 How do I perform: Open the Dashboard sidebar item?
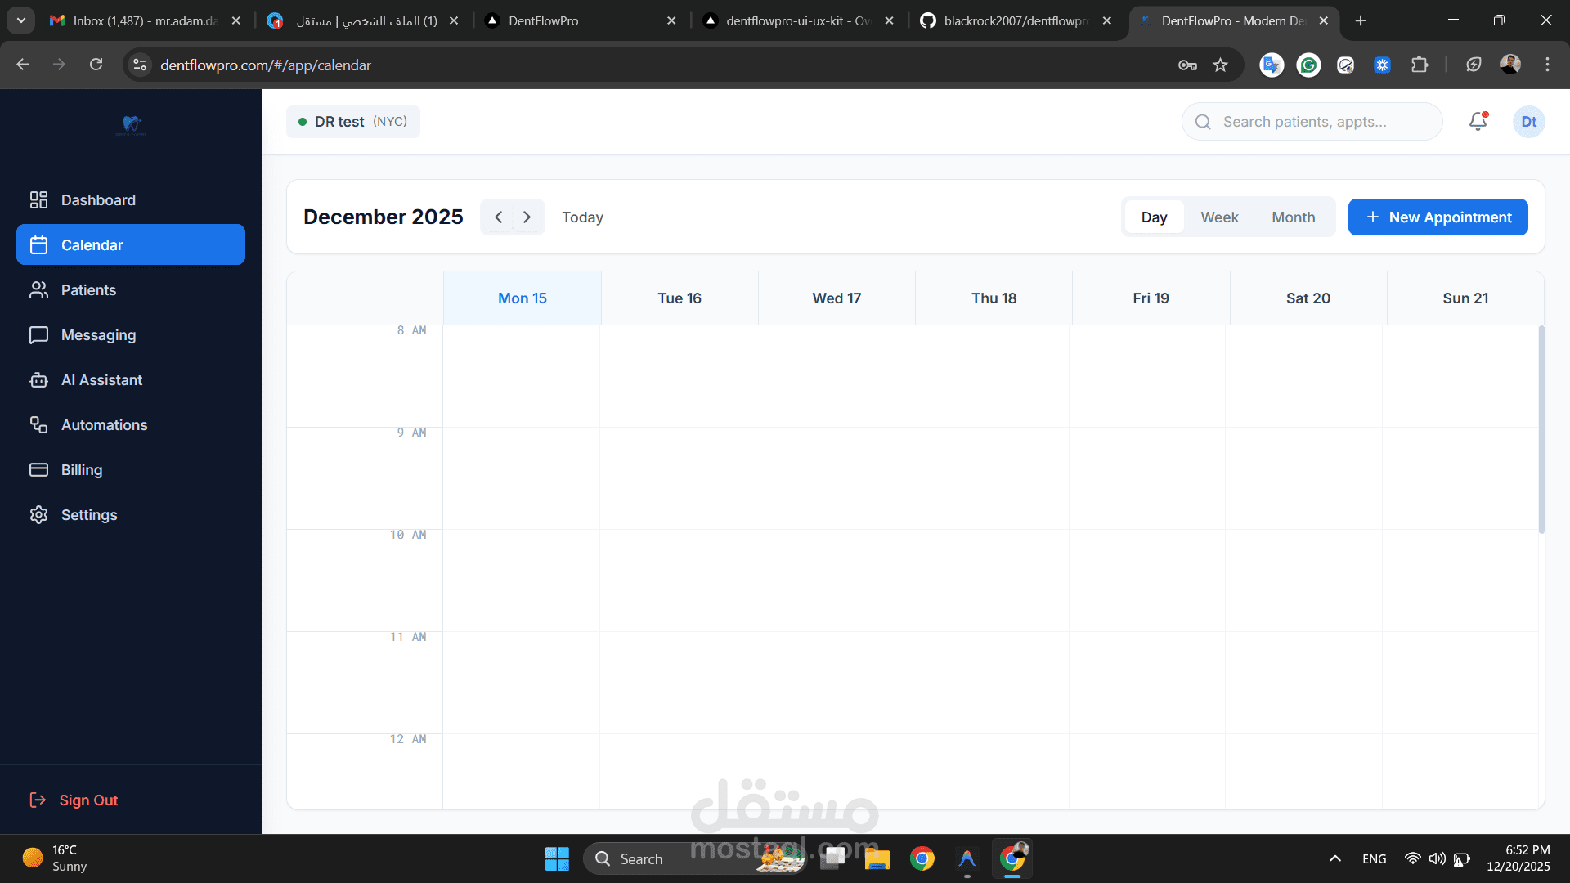click(x=98, y=200)
